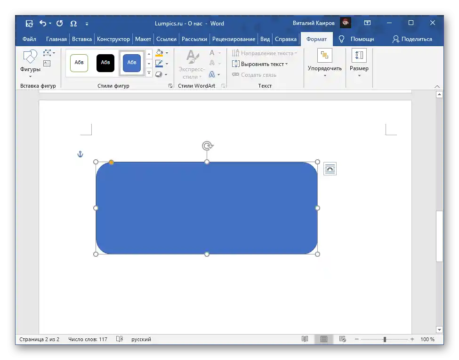Switch to the Главная tab

(56, 39)
